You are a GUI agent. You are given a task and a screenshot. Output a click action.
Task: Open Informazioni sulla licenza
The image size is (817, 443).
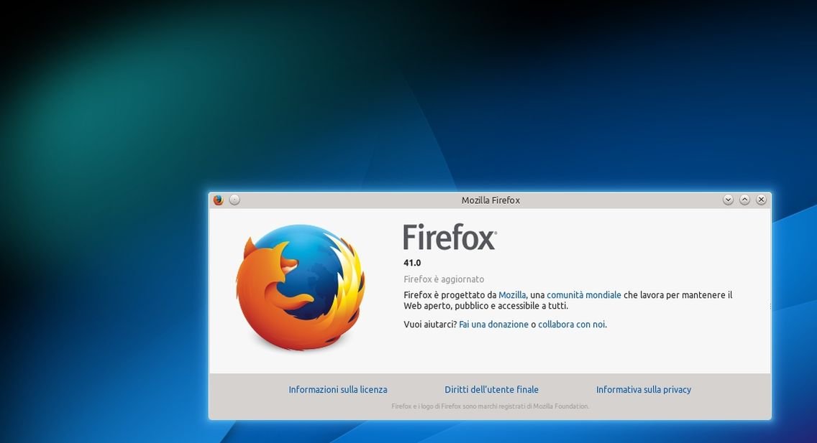(x=337, y=389)
